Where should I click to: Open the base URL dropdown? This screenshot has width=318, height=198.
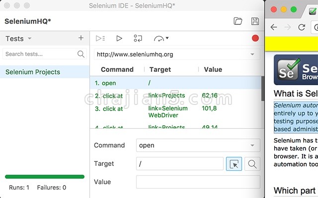coord(253,54)
